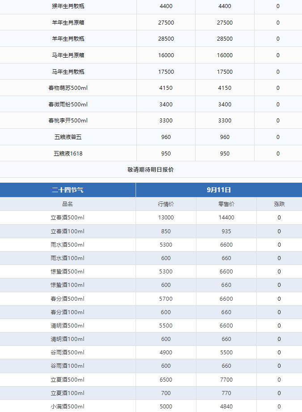Viewport: 302px width, 412px height.
Task: Select the 春分酒100ml row name
Action: point(68,312)
